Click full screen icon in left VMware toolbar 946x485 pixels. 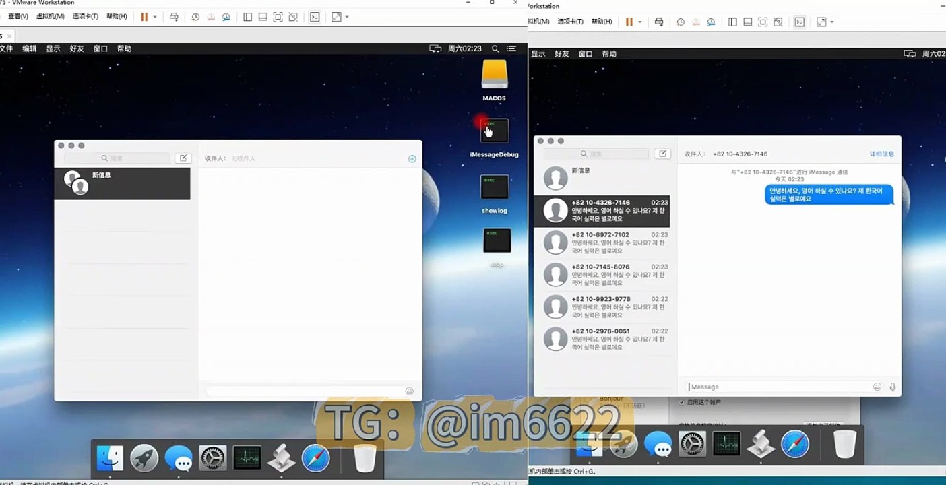coord(278,17)
